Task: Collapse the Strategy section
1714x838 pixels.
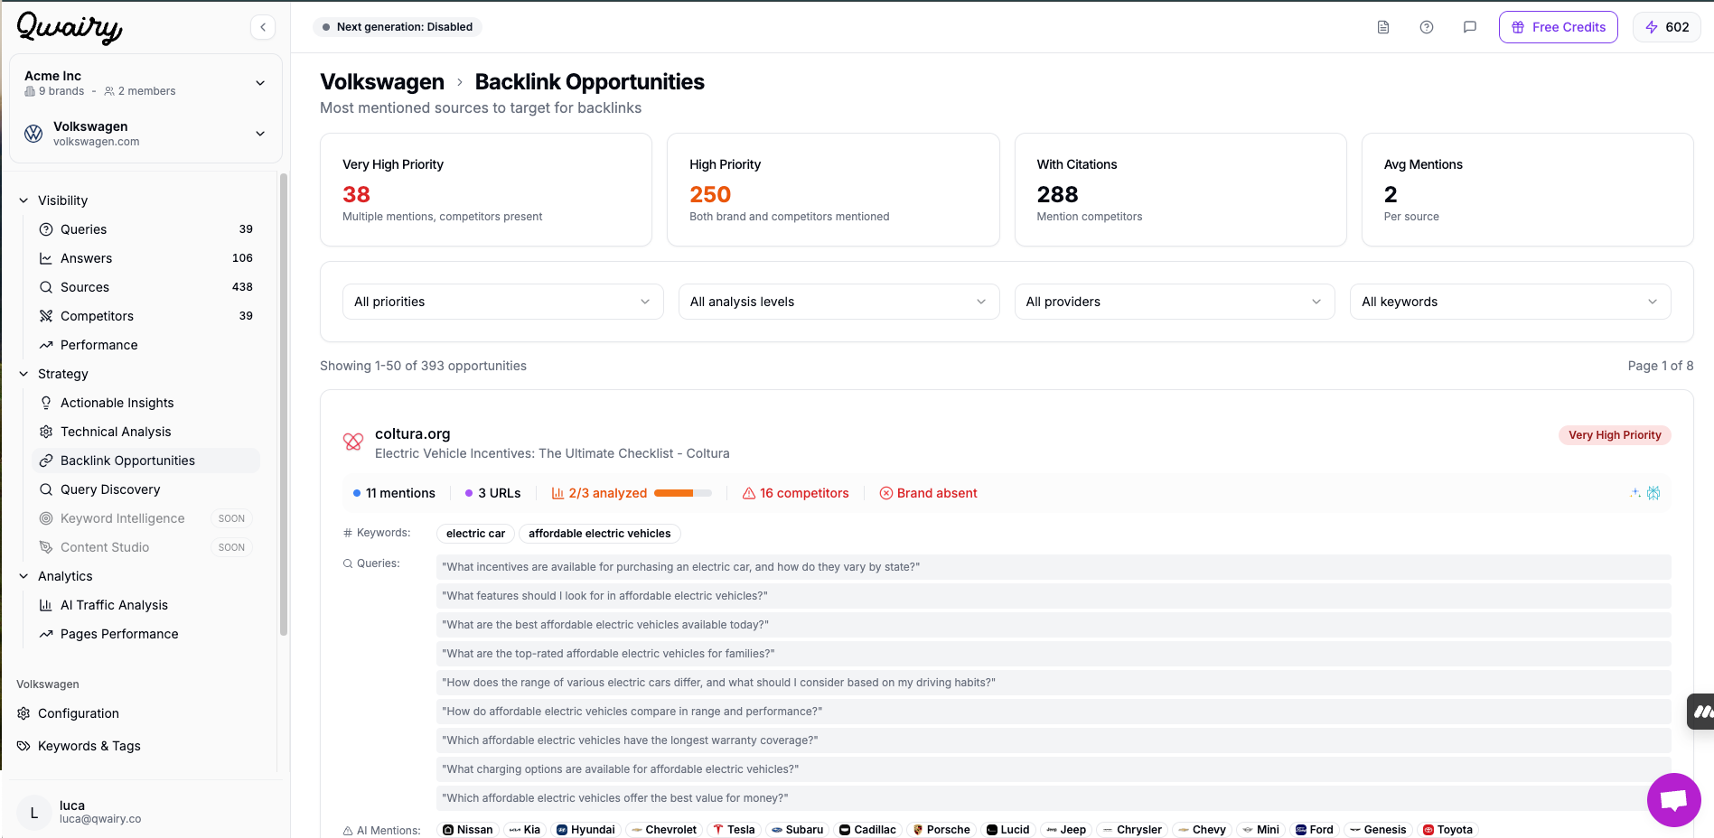Action: point(23,374)
